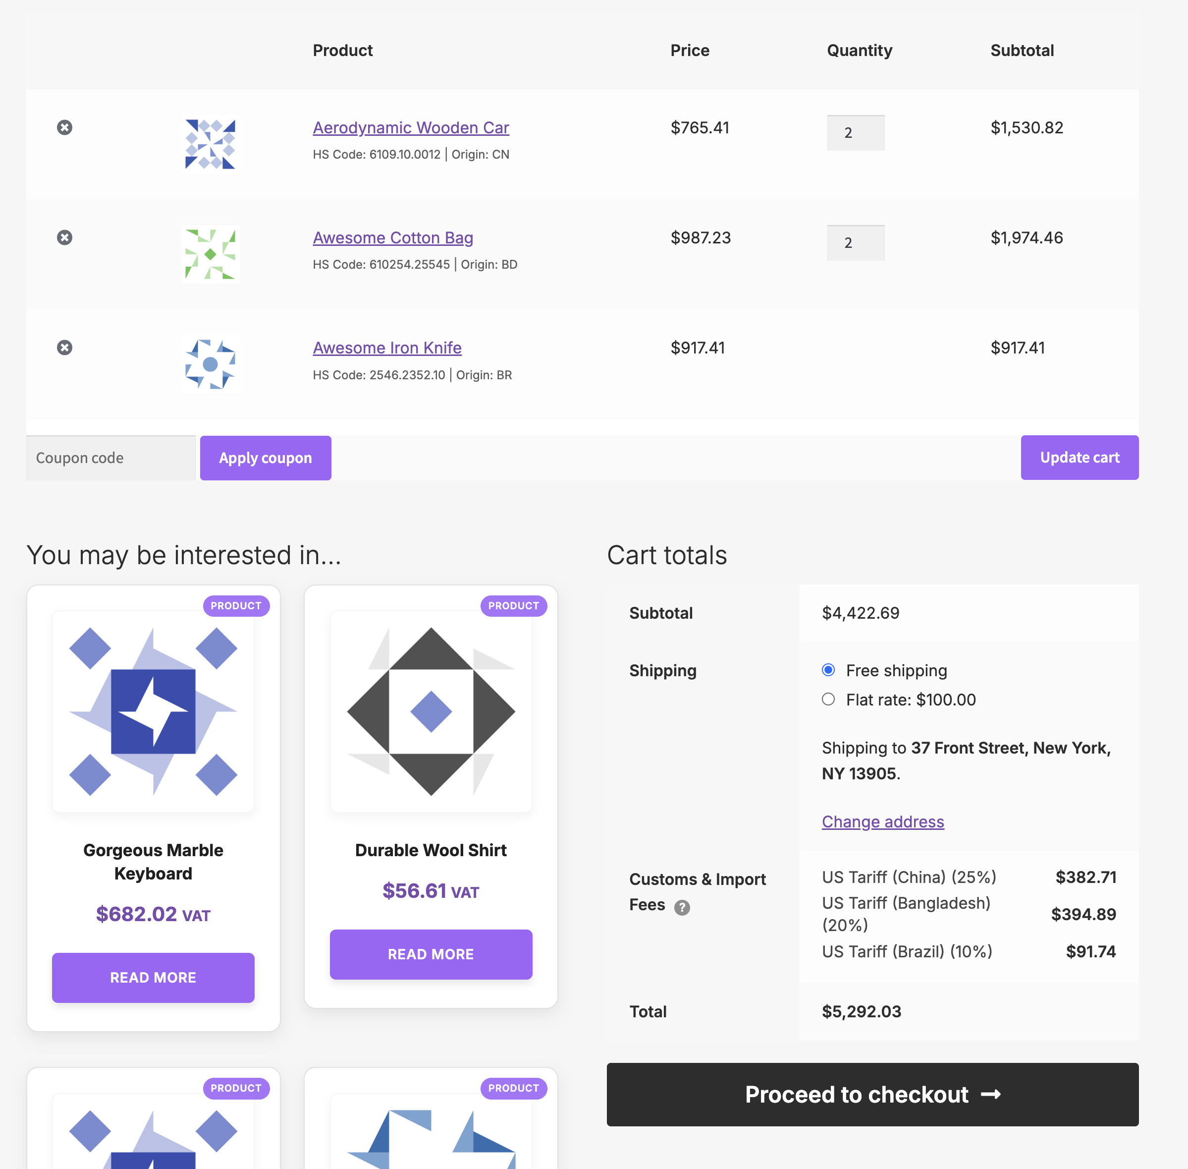Click quantity field for Awesome Cotton Bag
Image resolution: width=1188 pixels, height=1169 pixels.
856,242
